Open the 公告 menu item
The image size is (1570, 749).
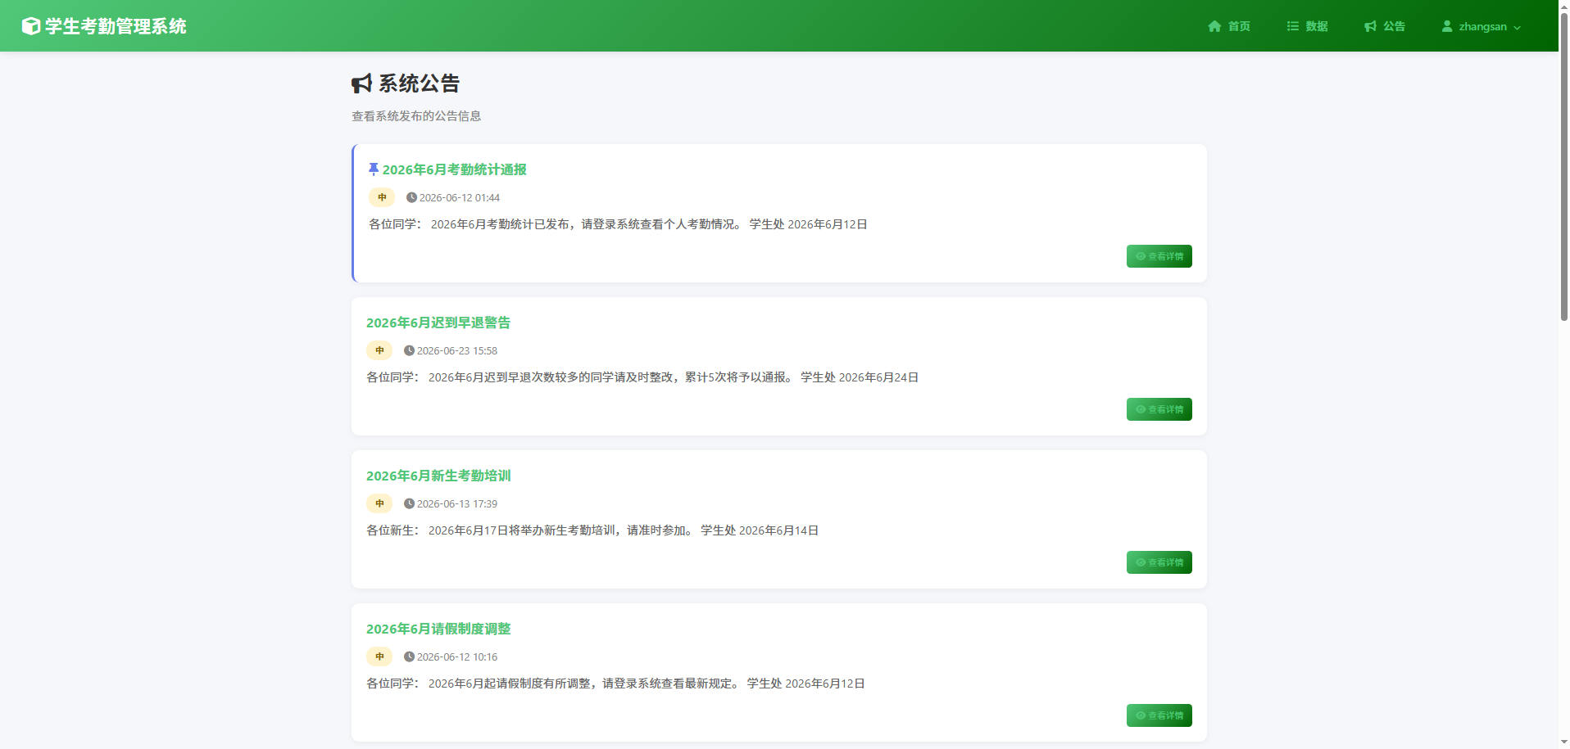point(1385,26)
